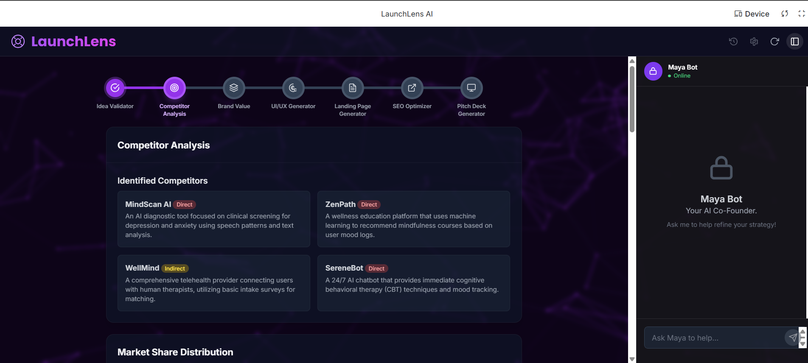
Task: Open the Idea Validator step icon
Action: (x=115, y=88)
